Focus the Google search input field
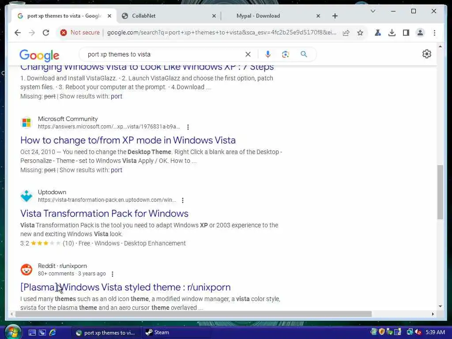Viewport: 452px width, 339px height. click(x=164, y=54)
